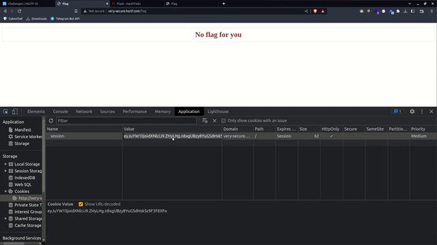Switch to Flask HackTricks browser tab

[137, 3]
